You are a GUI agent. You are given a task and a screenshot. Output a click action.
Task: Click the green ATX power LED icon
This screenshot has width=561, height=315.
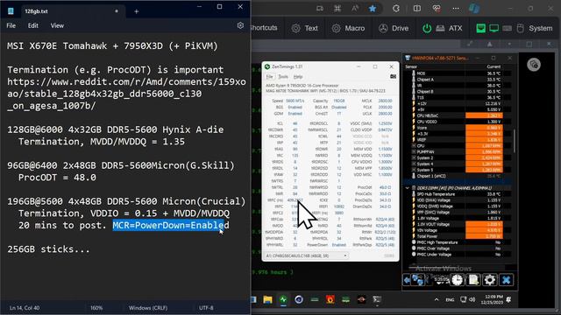tap(427, 28)
